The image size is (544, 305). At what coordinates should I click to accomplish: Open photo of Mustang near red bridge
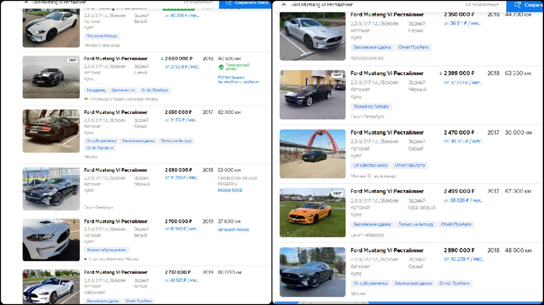[312, 154]
